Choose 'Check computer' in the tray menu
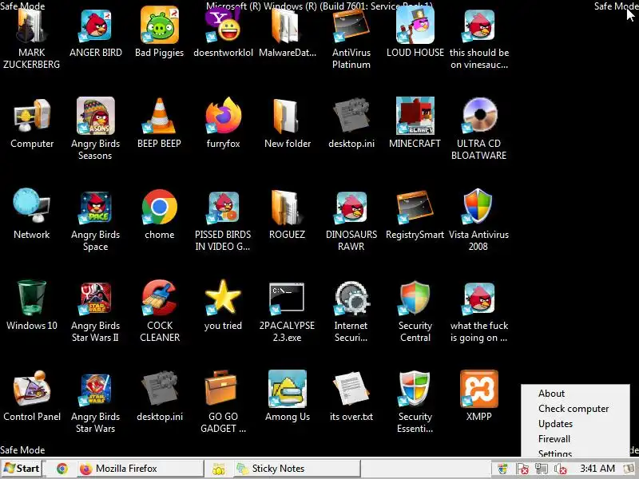The image size is (639, 479). click(x=574, y=409)
